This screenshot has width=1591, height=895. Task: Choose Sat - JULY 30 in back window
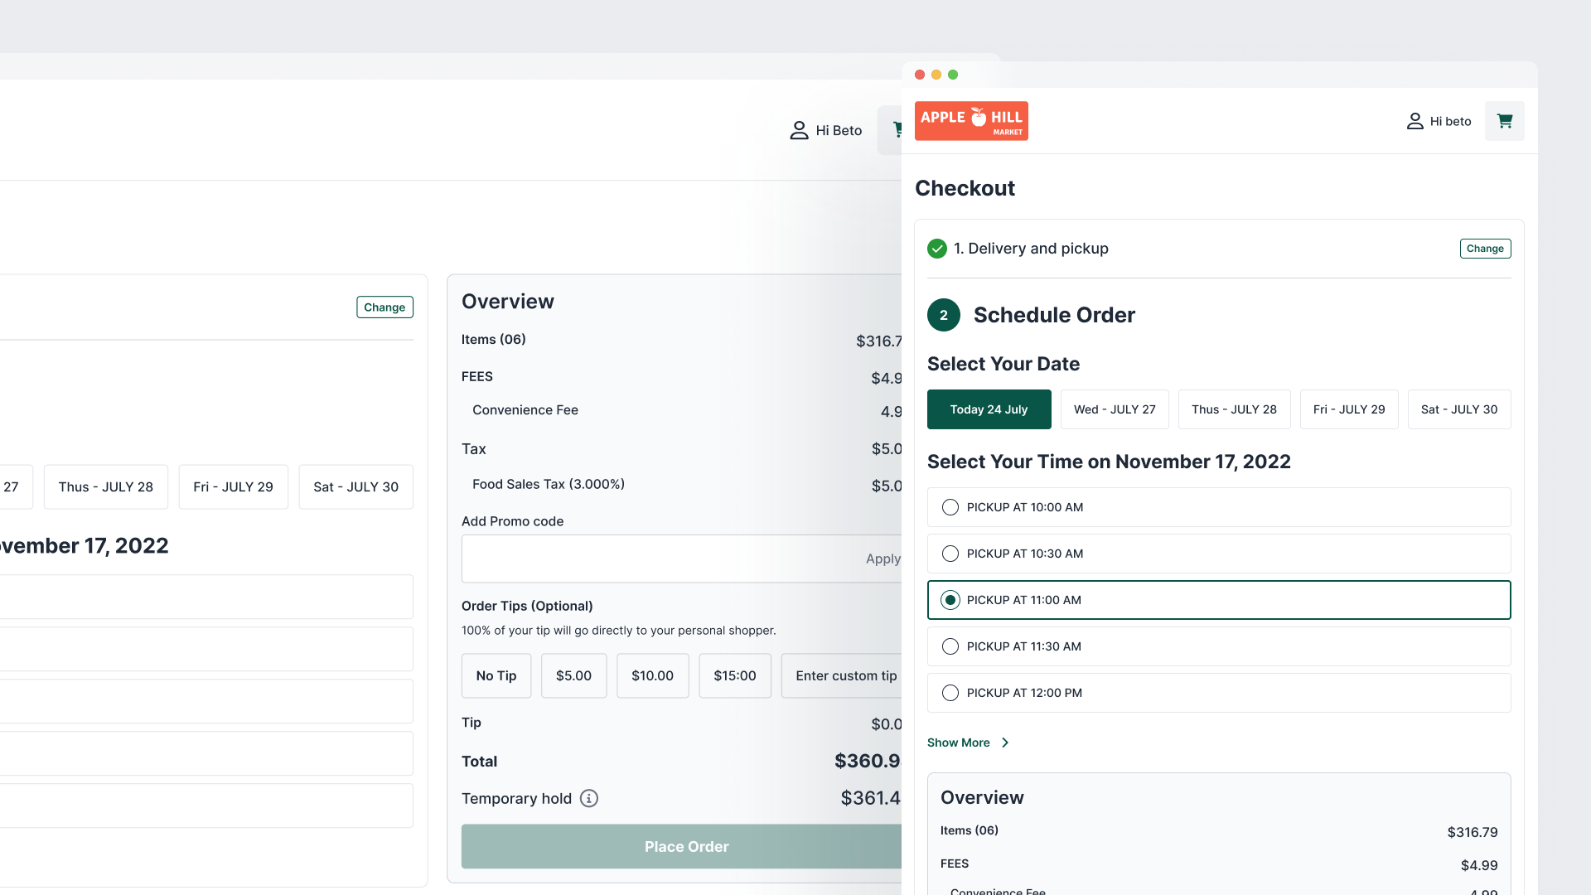pos(355,487)
